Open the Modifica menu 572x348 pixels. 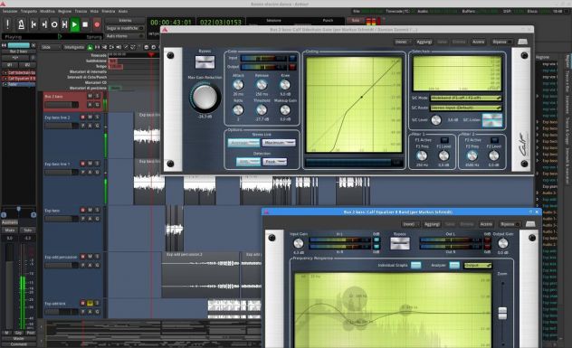click(47, 11)
